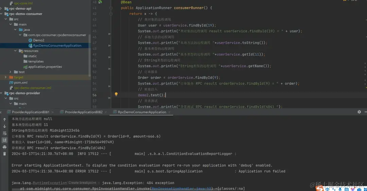Open the run panel settings gear

pyautogui.click(x=359, y=112)
